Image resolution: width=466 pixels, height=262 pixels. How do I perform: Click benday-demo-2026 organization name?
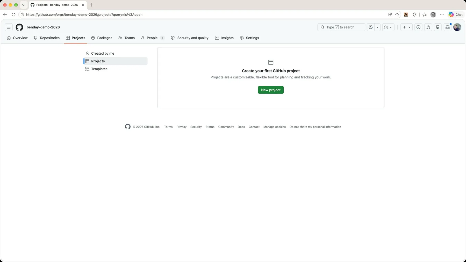[x=43, y=27]
